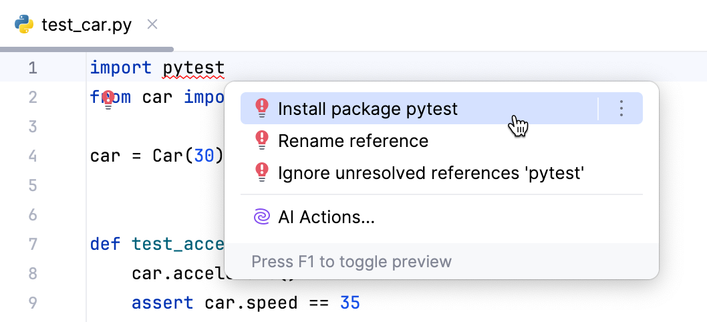Click the number 35 in the assert line

coord(349,303)
